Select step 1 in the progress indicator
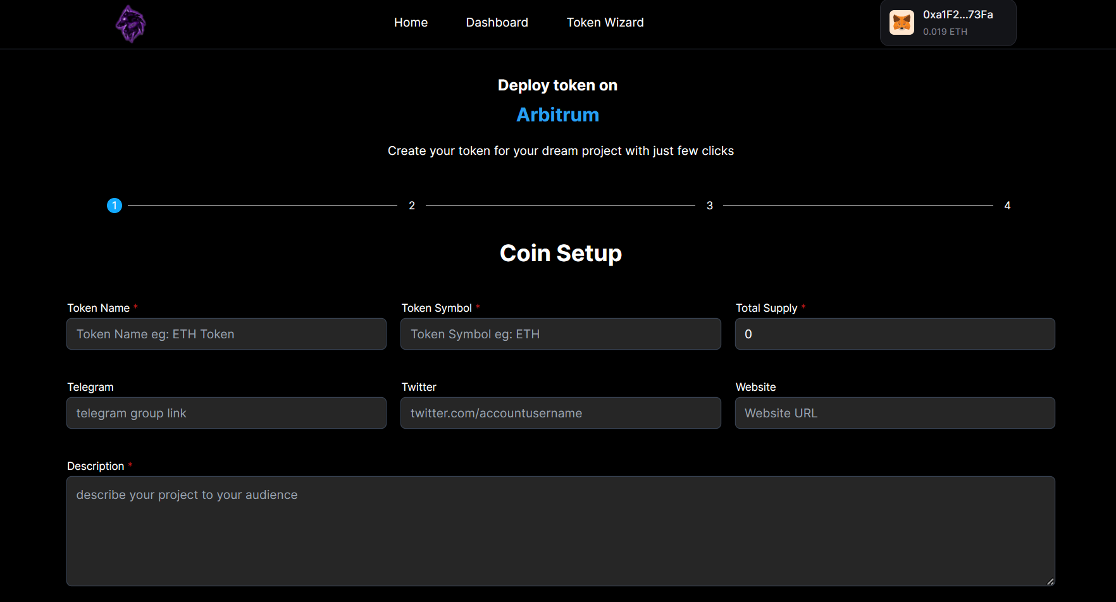Image resolution: width=1116 pixels, height=602 pixels. tap(115, 206)
